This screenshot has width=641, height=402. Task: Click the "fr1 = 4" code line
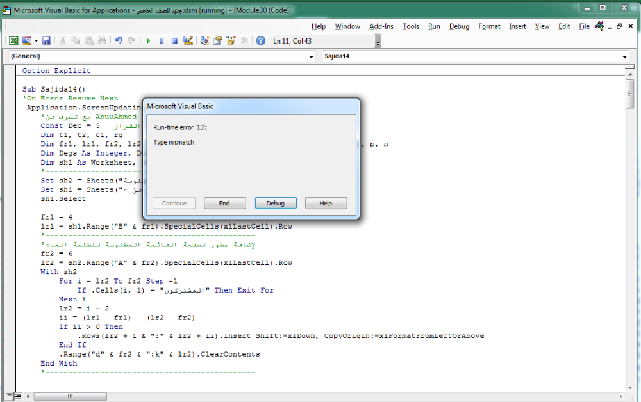pyautogui.click(x=56, y=217)
